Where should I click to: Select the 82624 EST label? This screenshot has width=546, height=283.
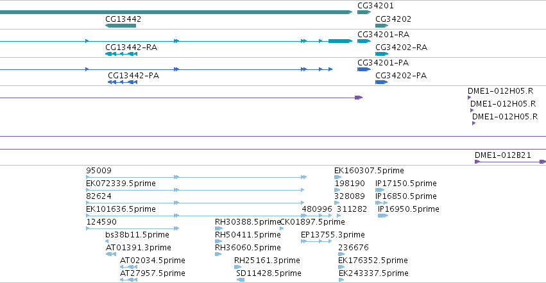(99, 196)
